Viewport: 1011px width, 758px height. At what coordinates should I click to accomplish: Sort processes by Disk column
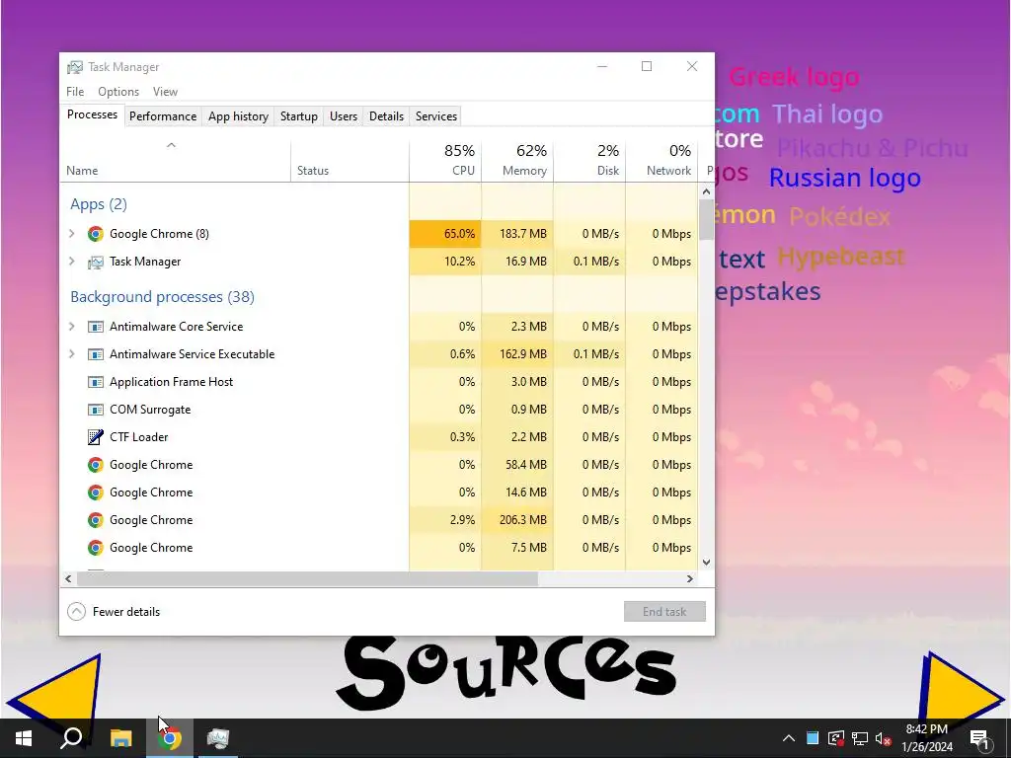(590, 161)
